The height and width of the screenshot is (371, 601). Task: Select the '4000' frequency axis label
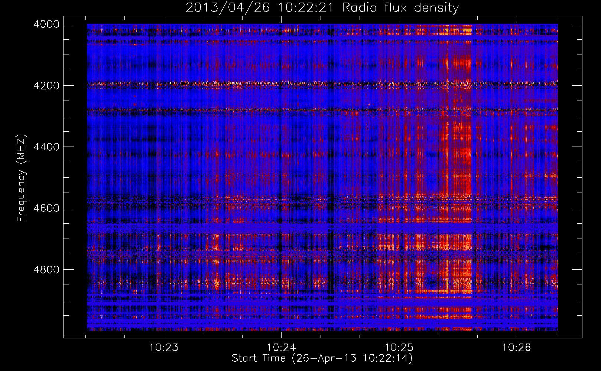click(46, 24)
